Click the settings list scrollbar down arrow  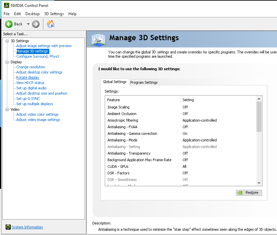(x=259, y=183)
